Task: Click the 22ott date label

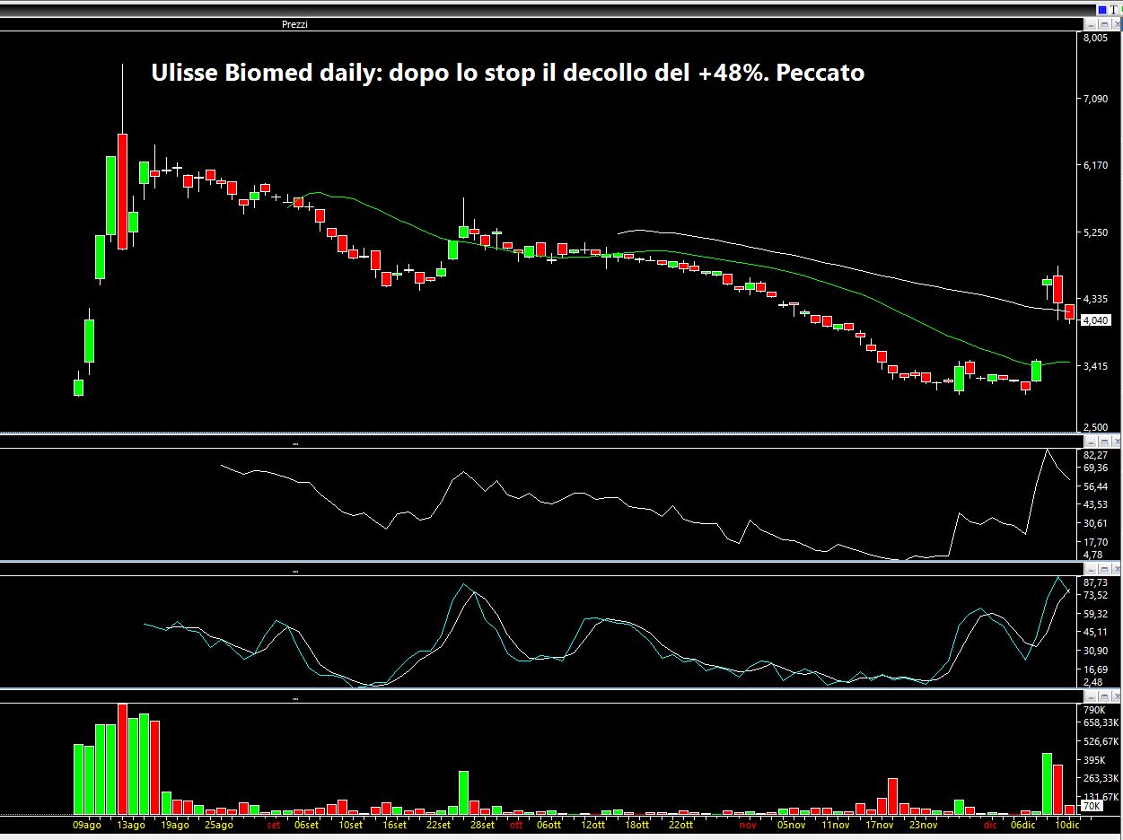Action: [680, 825]
